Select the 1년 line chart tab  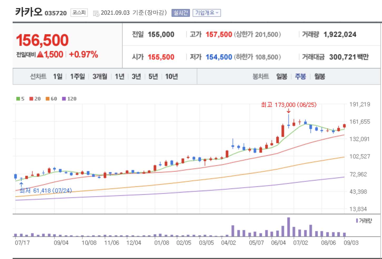coord(119,77)
